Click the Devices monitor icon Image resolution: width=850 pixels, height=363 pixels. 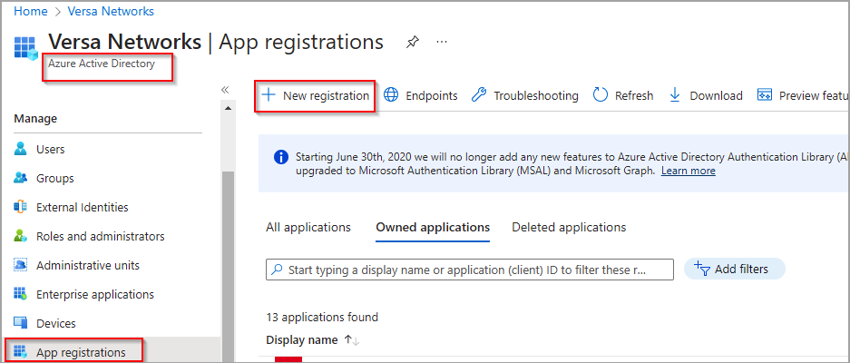pos(21,323)
